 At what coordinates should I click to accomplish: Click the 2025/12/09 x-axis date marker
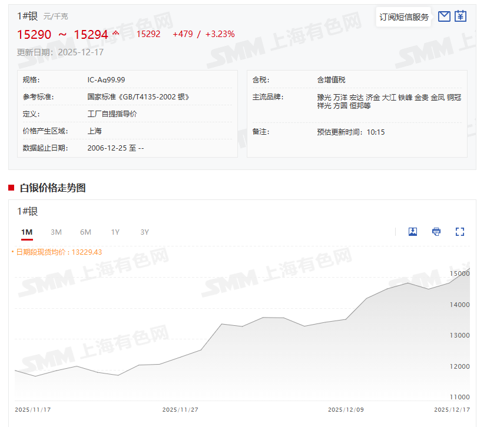[346, 409]
